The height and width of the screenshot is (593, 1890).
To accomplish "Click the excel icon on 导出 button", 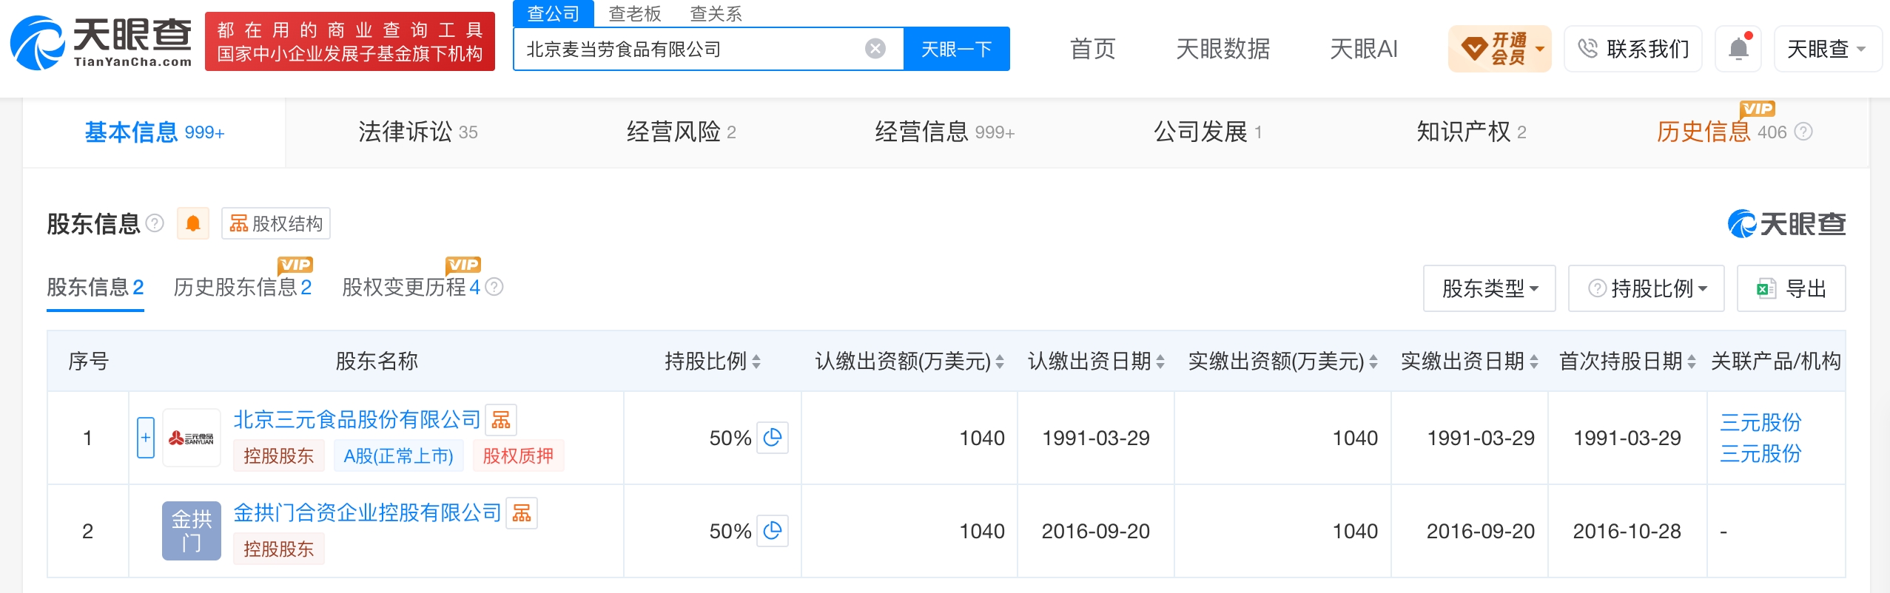I will click(1766, 288).
